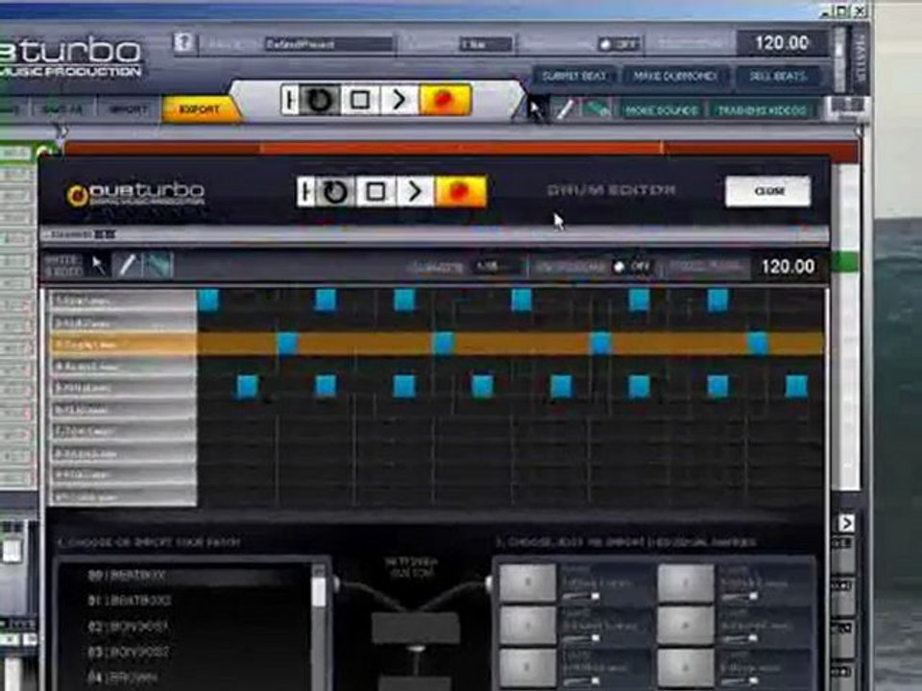
Task: Click first blue note in drum row 1
Action: tap(208, 300)
